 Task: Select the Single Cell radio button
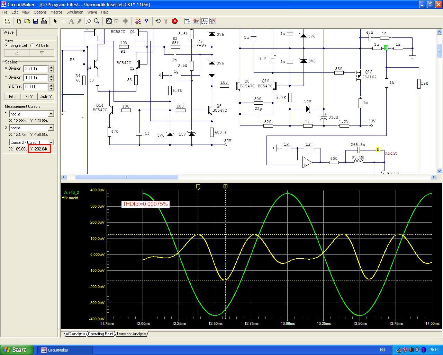pyautogui.click(x=7, y=45)
